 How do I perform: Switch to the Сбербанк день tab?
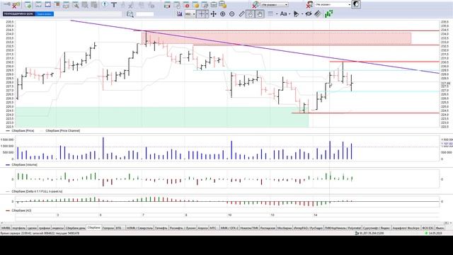(76, 228)
